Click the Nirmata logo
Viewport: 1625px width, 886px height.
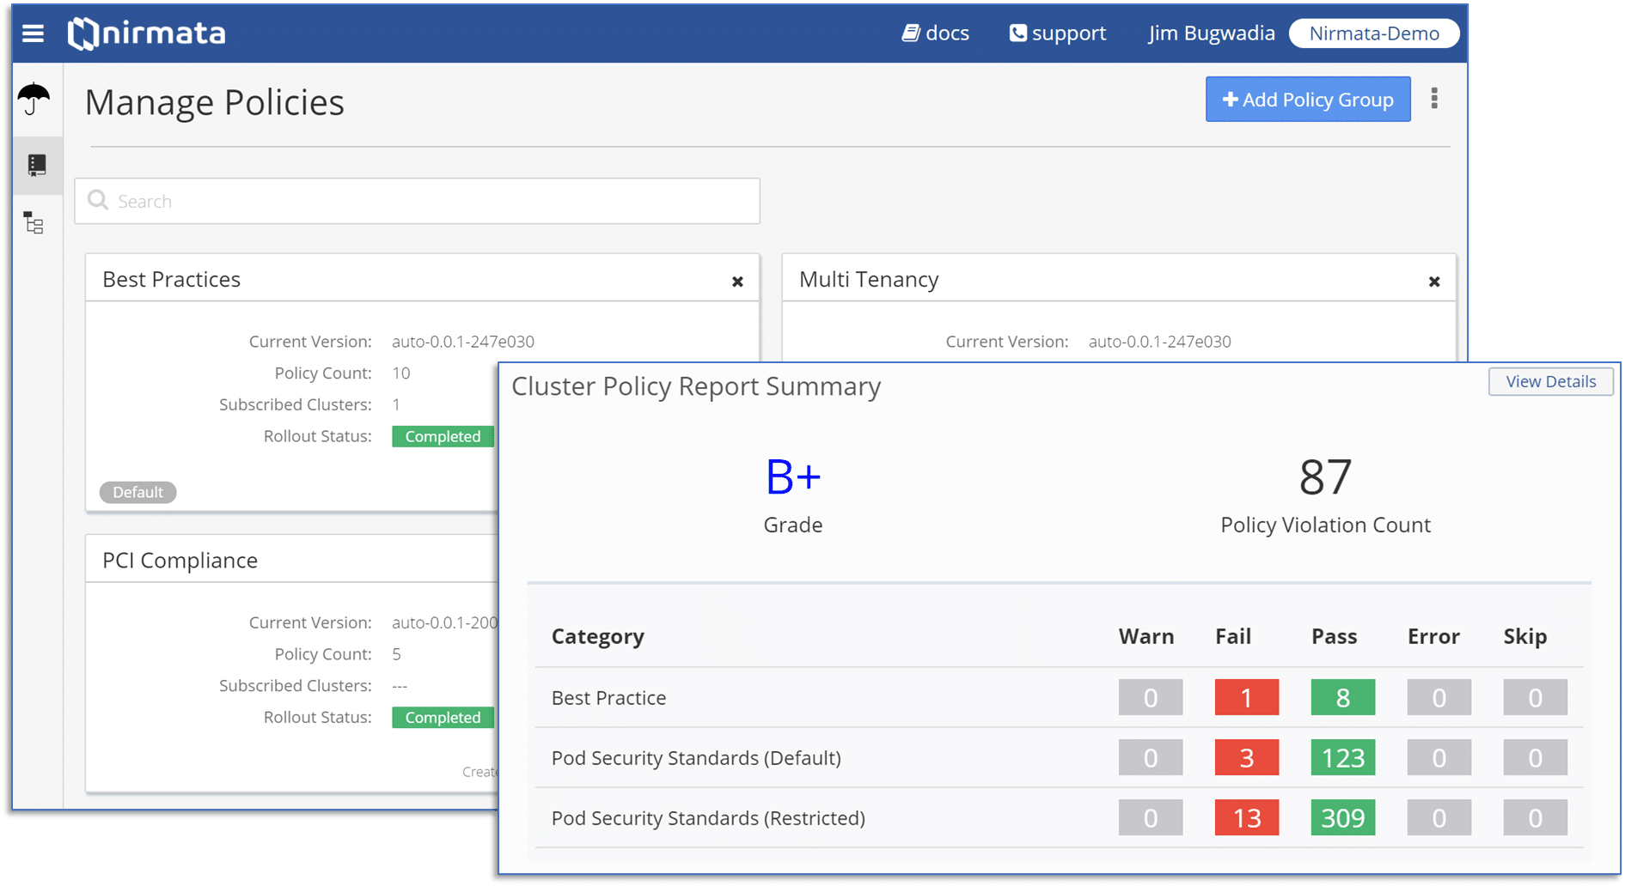point(147,33)
